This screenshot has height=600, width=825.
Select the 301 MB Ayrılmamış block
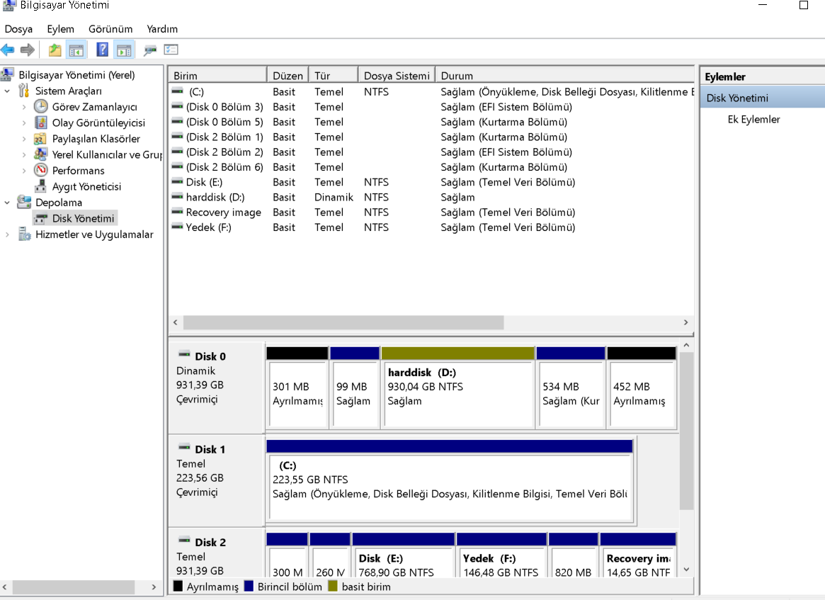(x=297, y=388)
